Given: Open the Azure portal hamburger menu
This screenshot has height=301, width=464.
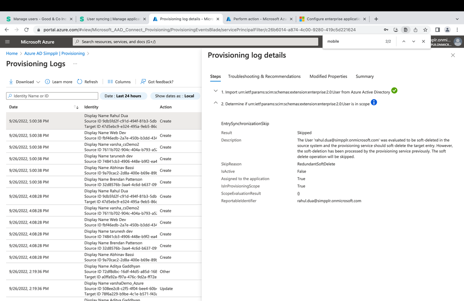Looking at the screenshot, I should pos(7,41).
